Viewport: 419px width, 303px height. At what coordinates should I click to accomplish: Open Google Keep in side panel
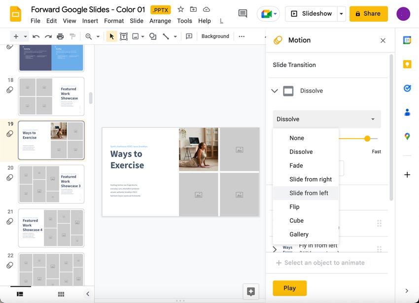point(407,64)
